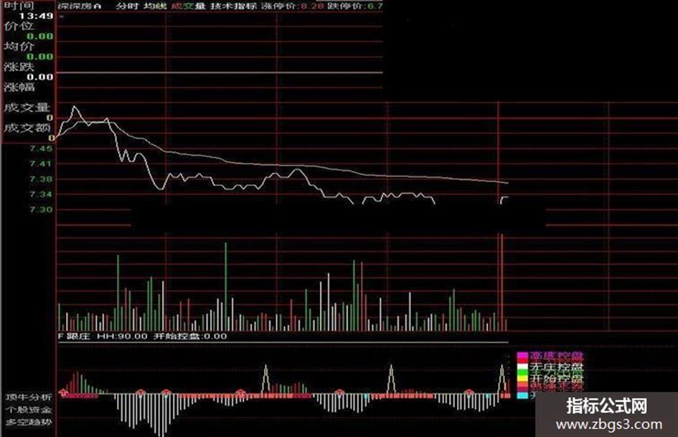The height and width of the screenshot is (437, 678).
Task: Click the 跟庄 indicator name label
Action: pos(78,337)
